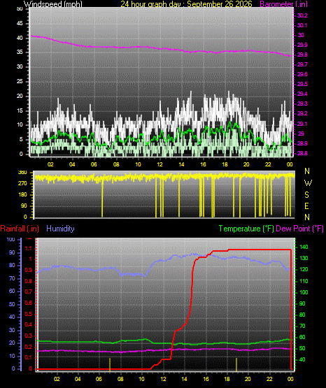Click the E compass letter
This screenshot has height=388, width=326.
306,206
